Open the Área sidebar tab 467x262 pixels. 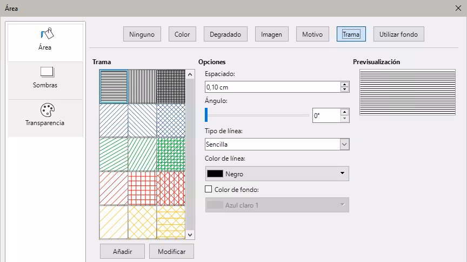pos(45,43)
